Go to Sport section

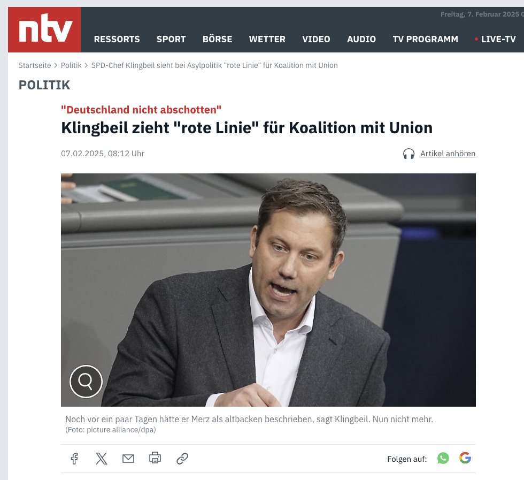coord(171,39)
